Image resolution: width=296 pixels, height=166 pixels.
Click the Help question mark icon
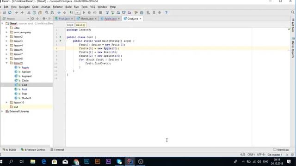point(166,12)
